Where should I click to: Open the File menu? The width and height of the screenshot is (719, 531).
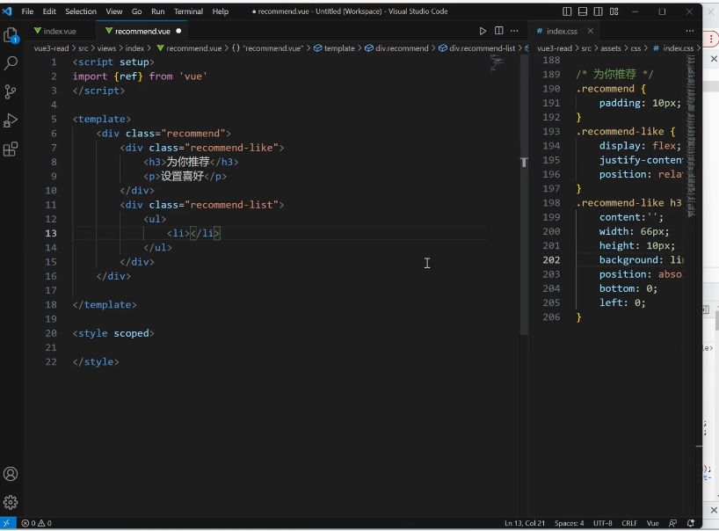tap(27, 11)
